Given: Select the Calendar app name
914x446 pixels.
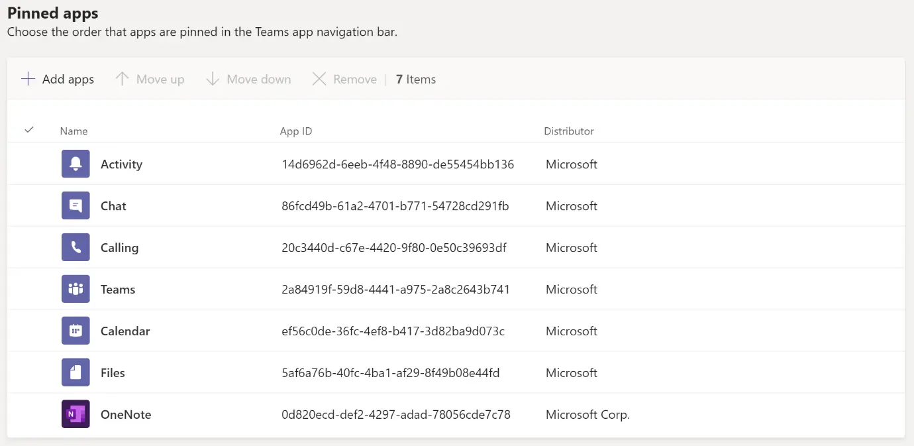Looking at the screenshot, I should click(x=125, y=331).
